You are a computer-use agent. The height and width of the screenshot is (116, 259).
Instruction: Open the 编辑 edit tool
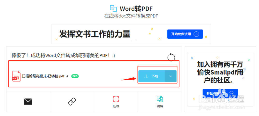pyautogui.click(x=160, y=102)
